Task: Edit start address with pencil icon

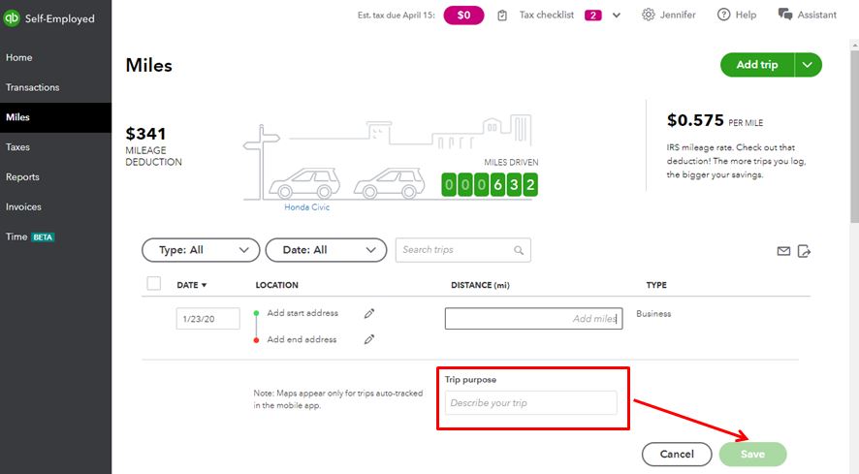Action: 368,313
